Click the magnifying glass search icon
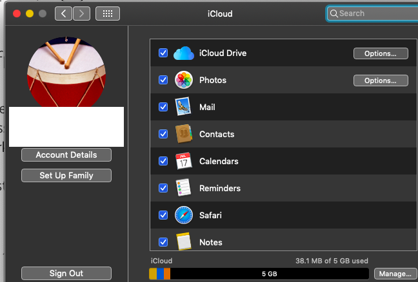 [x=333, y=14]
